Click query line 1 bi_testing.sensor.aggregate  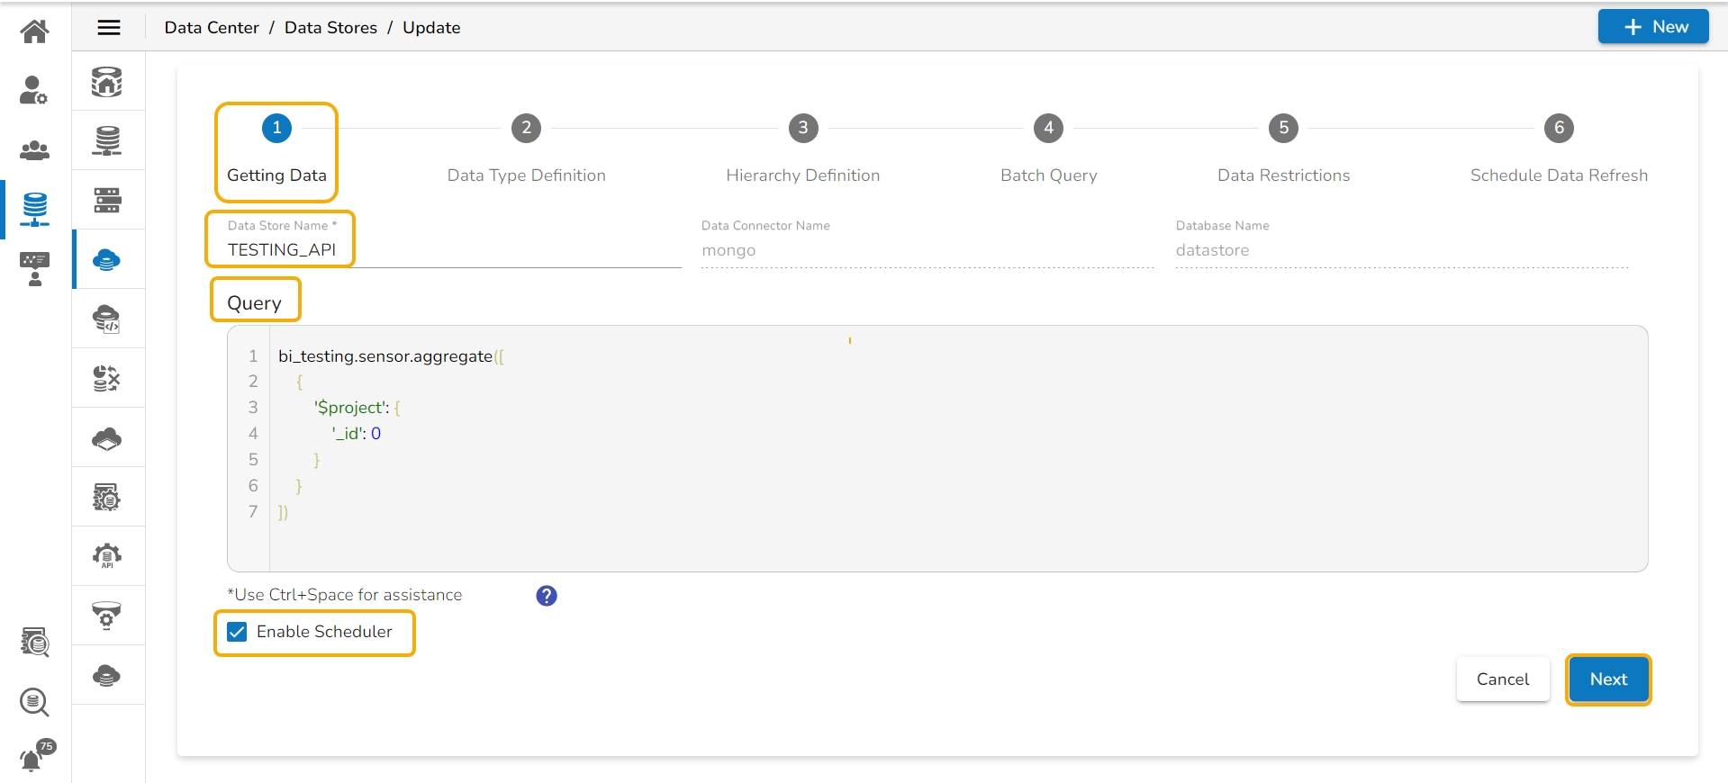[391, 356]
